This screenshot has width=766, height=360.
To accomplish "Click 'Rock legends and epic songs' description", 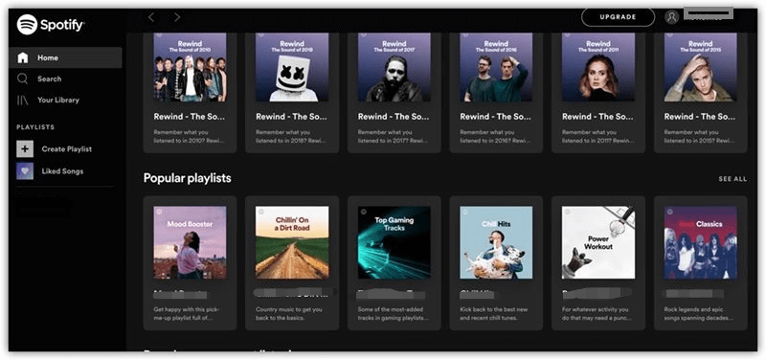I will tap(699, 314).
